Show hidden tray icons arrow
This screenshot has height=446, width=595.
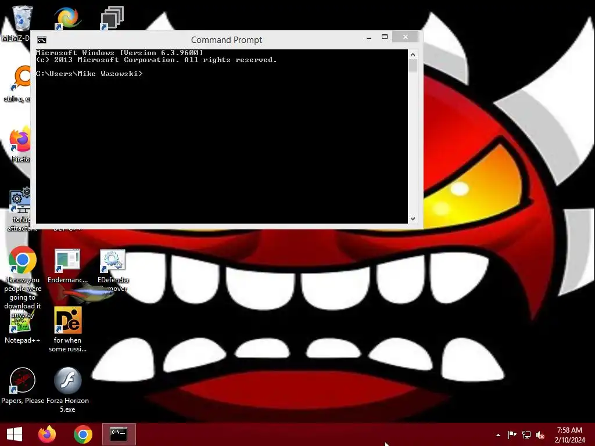[x=498, y=435]
